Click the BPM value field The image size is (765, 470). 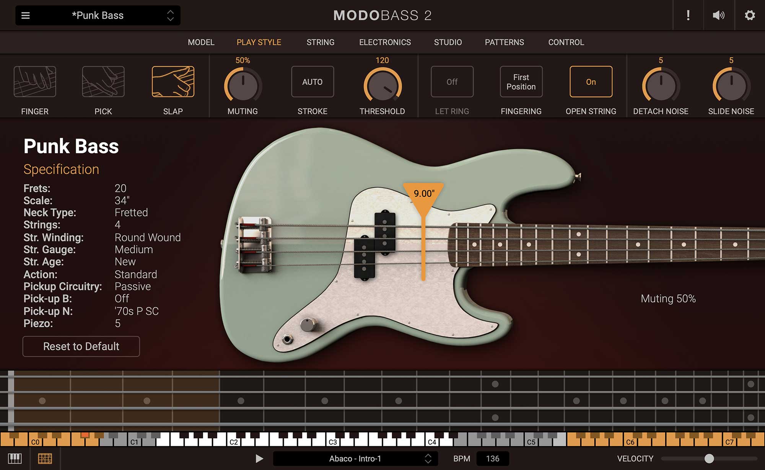point(493,458)
